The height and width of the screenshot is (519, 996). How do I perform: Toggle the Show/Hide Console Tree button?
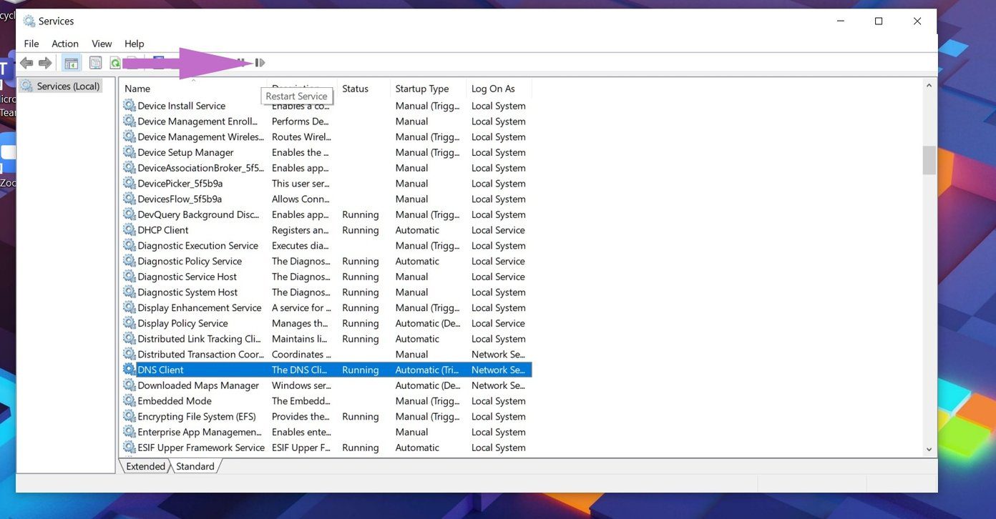[x=72, y=63]
